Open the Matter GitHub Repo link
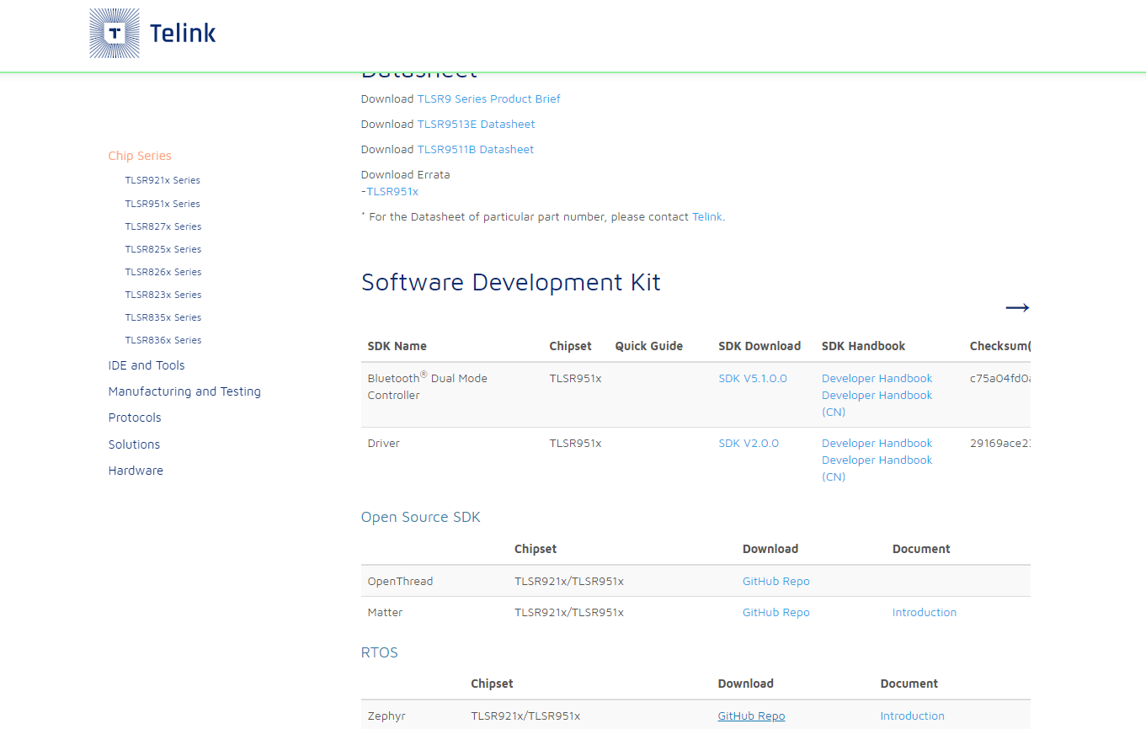This screenshot has width=1146, height=729. coord(776,612)
